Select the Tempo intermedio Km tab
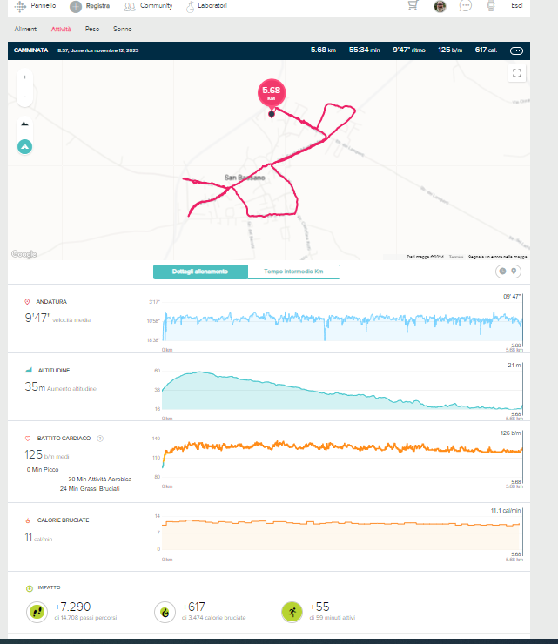This screenshot has width=558, height=644. pyautogui.click(x=293, y=272)
